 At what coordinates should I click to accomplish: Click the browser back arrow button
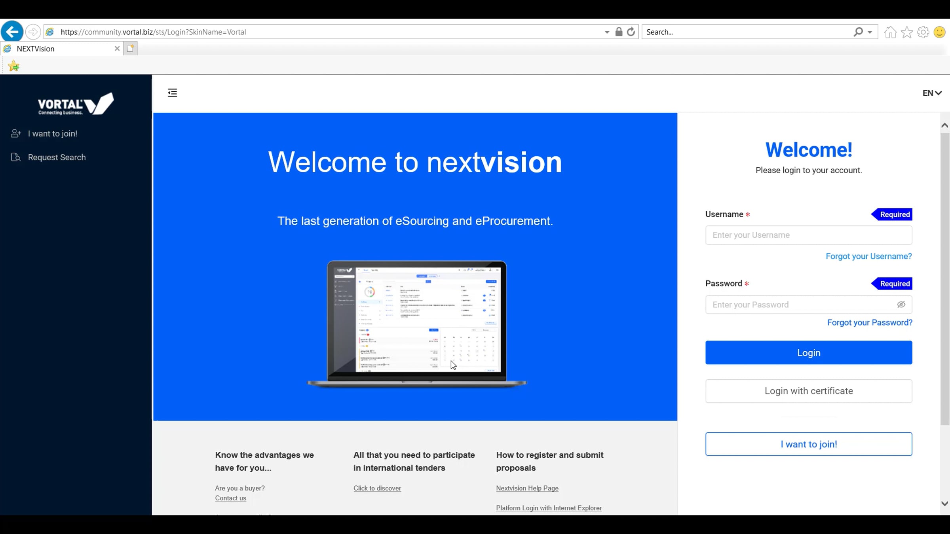tap(12, 31)
